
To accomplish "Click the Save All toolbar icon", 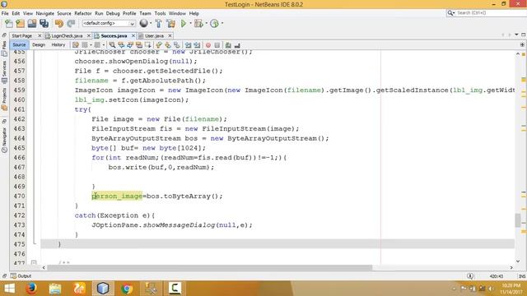I will coord(44,24).
